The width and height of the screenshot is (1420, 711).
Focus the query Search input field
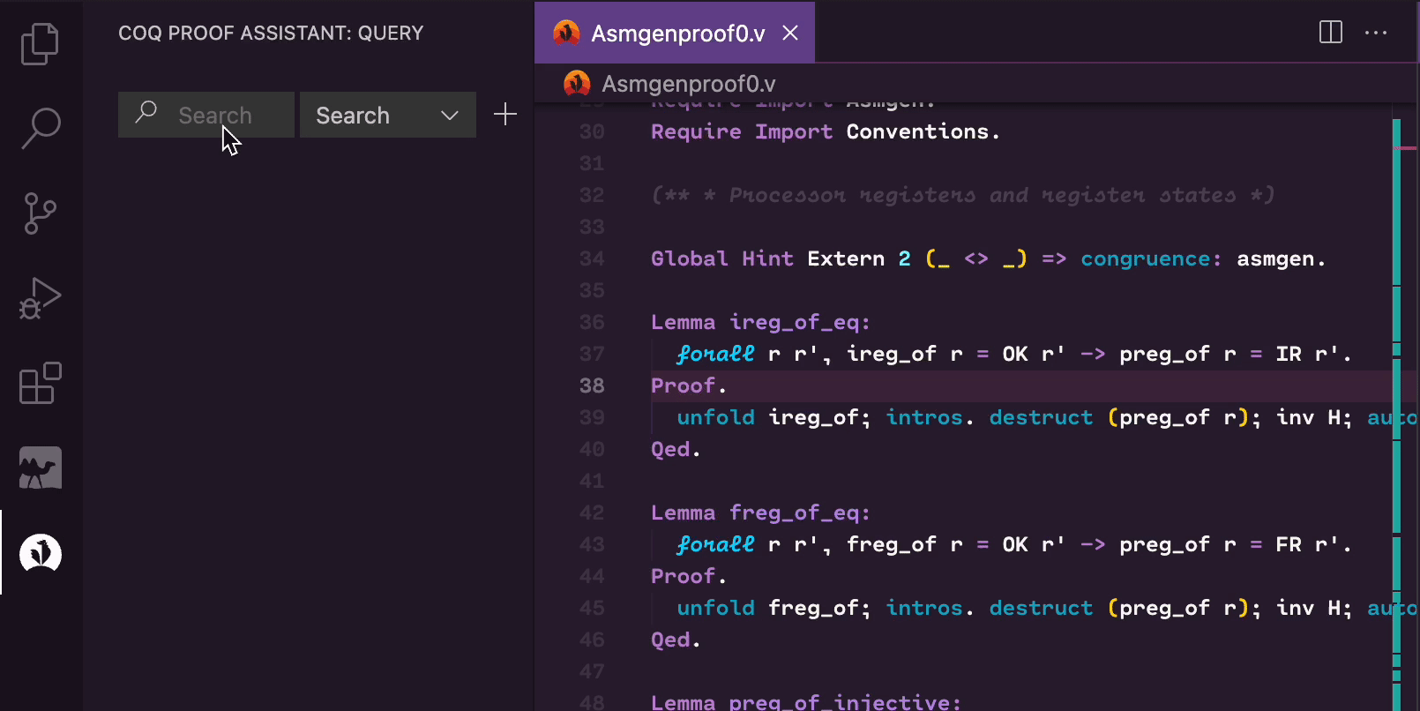coord(206,115)
